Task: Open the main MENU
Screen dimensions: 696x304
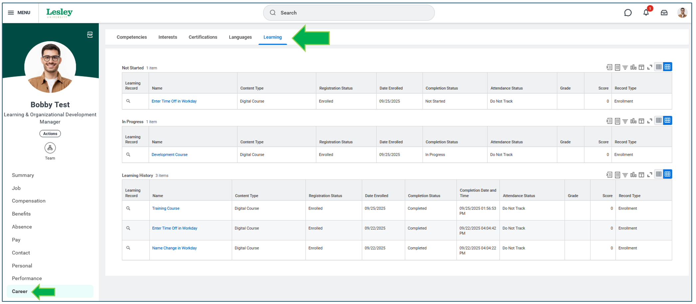Action: click(x=19, y=13)
